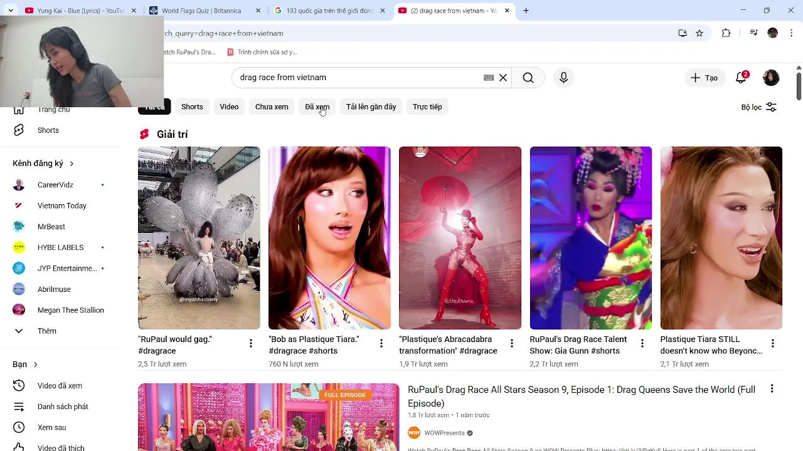Image resolution: width=803 pixels, height=451 pixels.
Task: Select the Video filter chip
Action: [x=229, y=107]
